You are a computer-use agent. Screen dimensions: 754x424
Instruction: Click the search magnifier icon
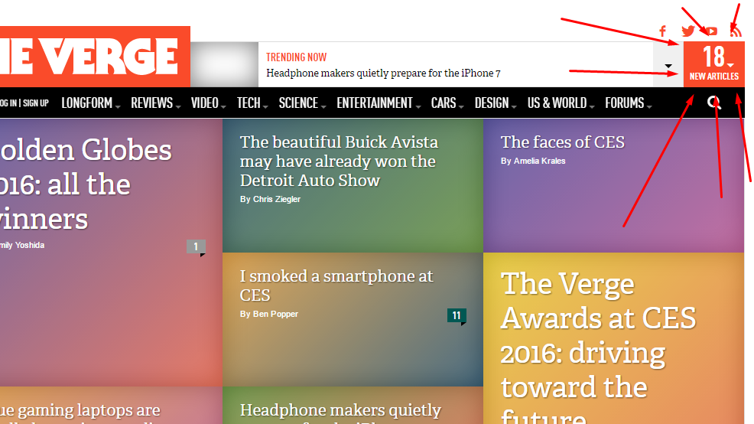714,102
